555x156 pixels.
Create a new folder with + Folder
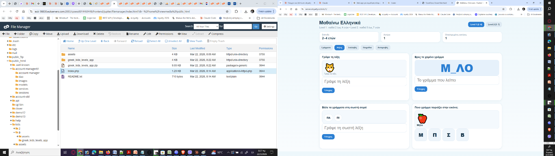tap(19, 34)
